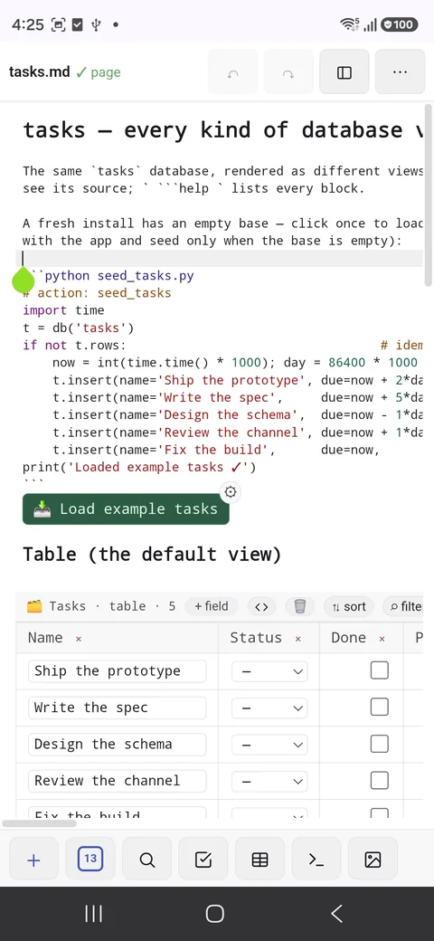Viewport: 434px width, 941px height.
Task: Tap the redo arrow button
Action: pos(288,72)
